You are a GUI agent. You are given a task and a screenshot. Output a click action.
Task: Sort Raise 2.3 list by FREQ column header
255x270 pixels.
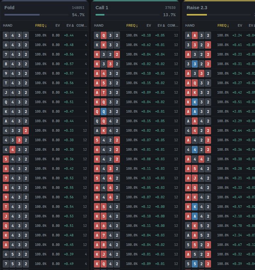(x=223, y=26)
